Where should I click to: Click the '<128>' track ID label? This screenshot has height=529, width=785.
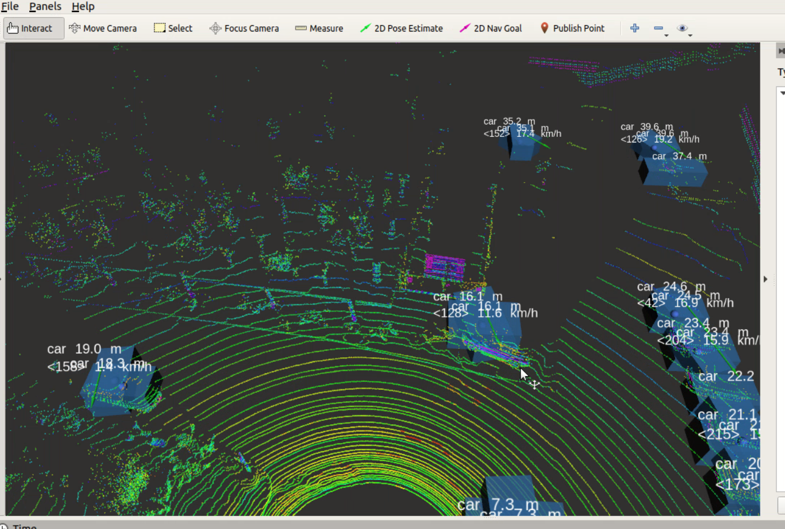tap(451, 313)
